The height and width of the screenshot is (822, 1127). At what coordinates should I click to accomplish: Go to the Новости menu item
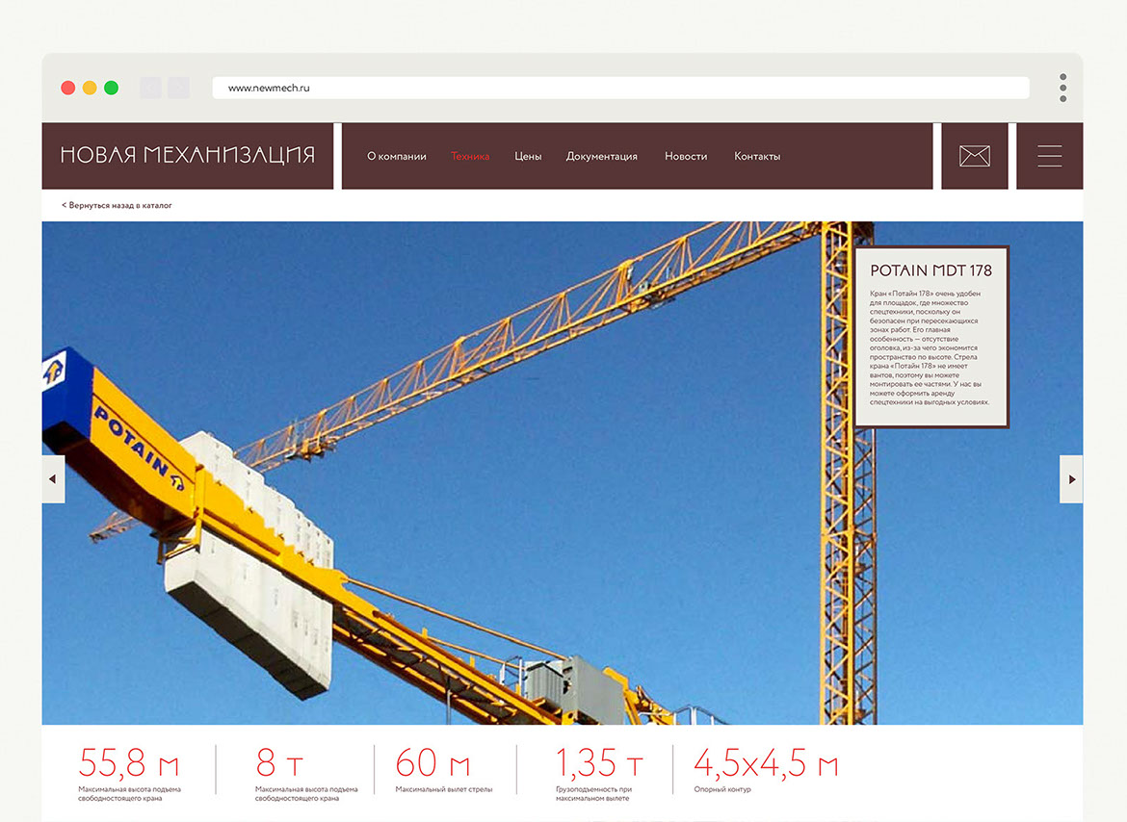click(x=686, y=156)
